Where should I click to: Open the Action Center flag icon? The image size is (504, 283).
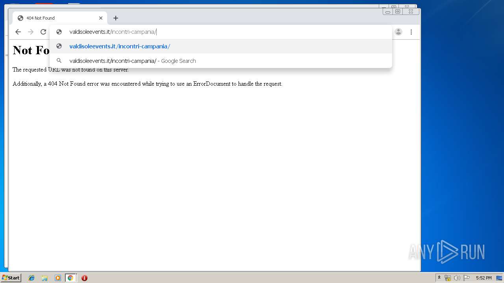(x=467, y=278)
